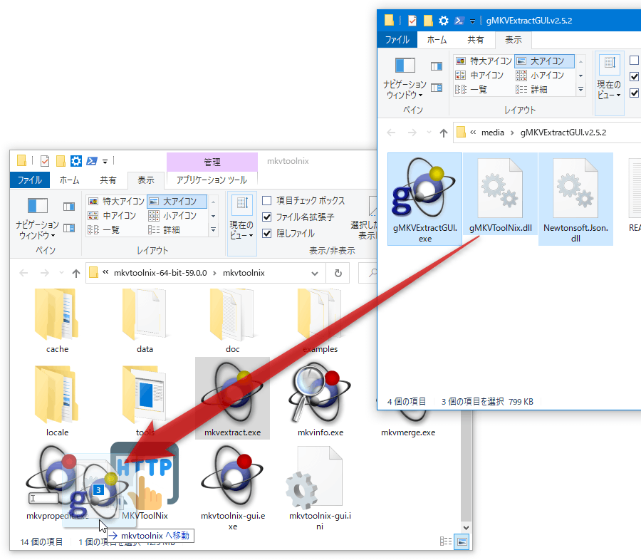The width and height of the screenshot is (641, 560).
Task: Select mkvmerge.exe file name
Action: point(408,432)
